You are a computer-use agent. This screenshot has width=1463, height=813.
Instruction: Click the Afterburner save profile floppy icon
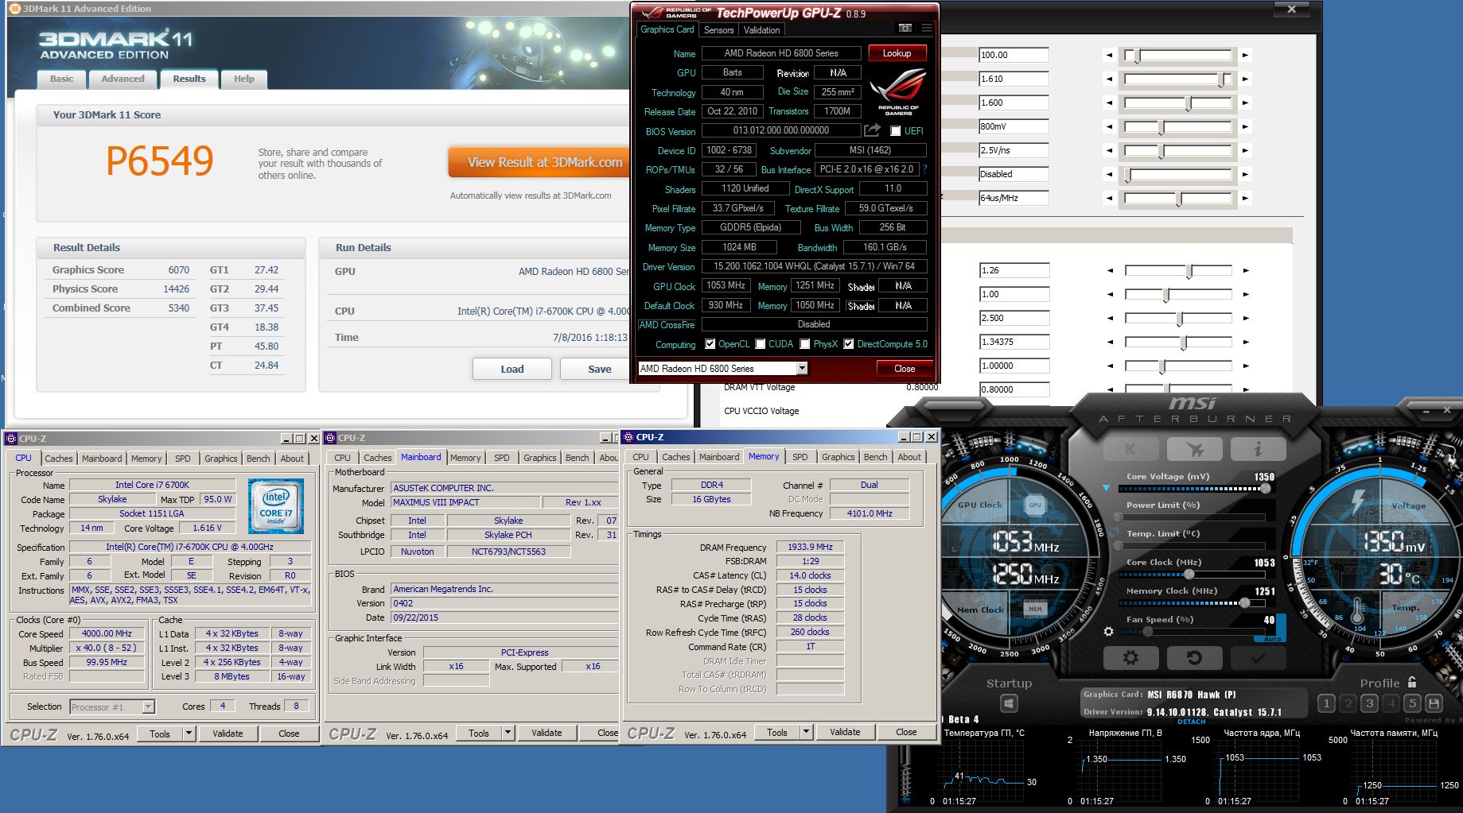pos(1434,703)
